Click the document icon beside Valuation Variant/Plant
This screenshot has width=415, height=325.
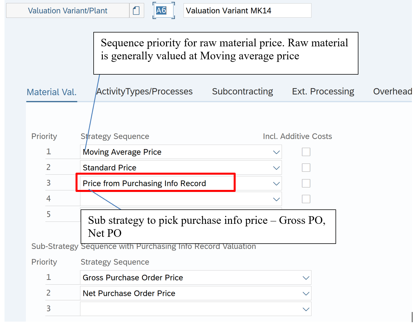(136, 11)
